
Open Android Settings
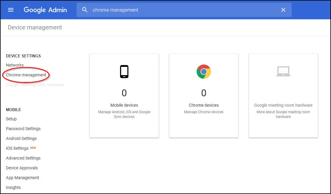pos(21,138)
